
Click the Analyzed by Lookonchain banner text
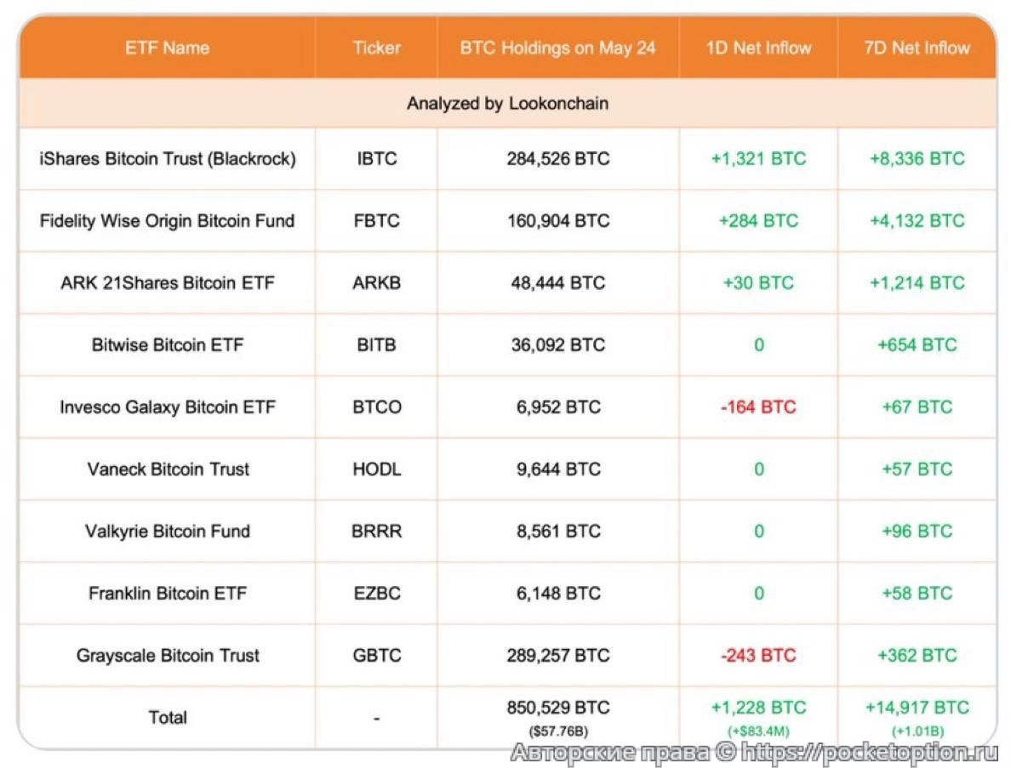coord(507,104)
